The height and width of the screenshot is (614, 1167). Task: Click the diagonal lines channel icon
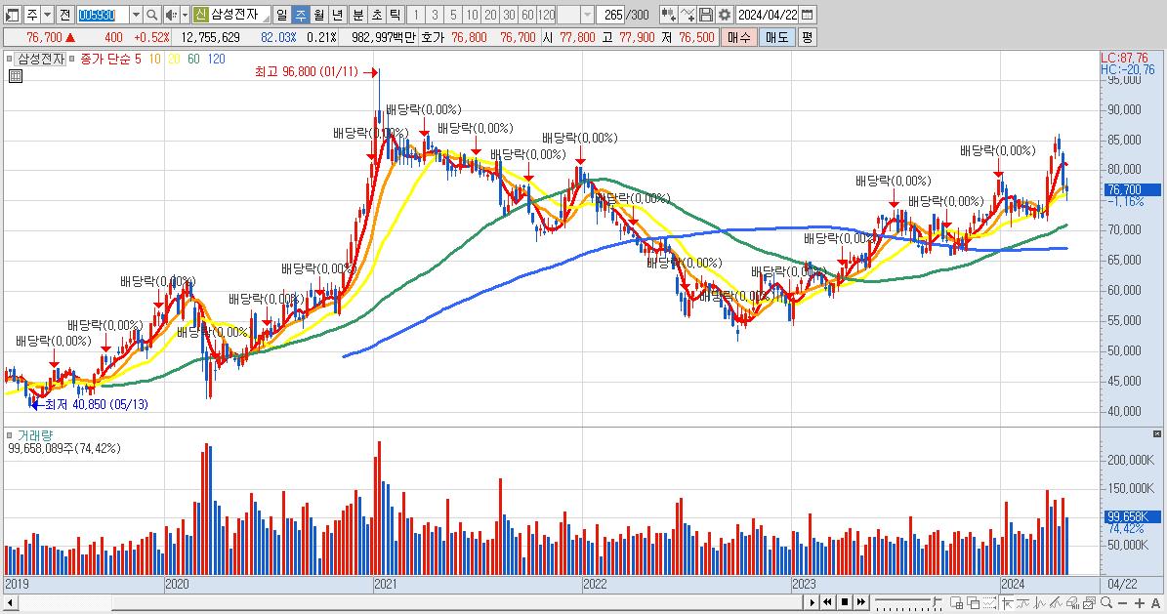pyautogui.click(x=1056, y=602)
